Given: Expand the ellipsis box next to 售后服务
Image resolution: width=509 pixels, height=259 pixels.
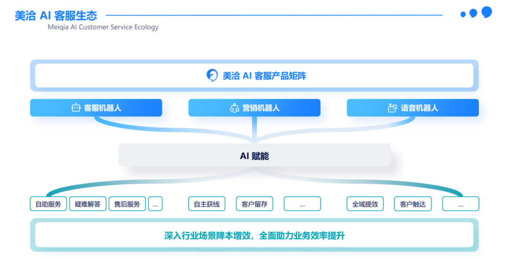Looking at the screenshot, I should (155, 204).
